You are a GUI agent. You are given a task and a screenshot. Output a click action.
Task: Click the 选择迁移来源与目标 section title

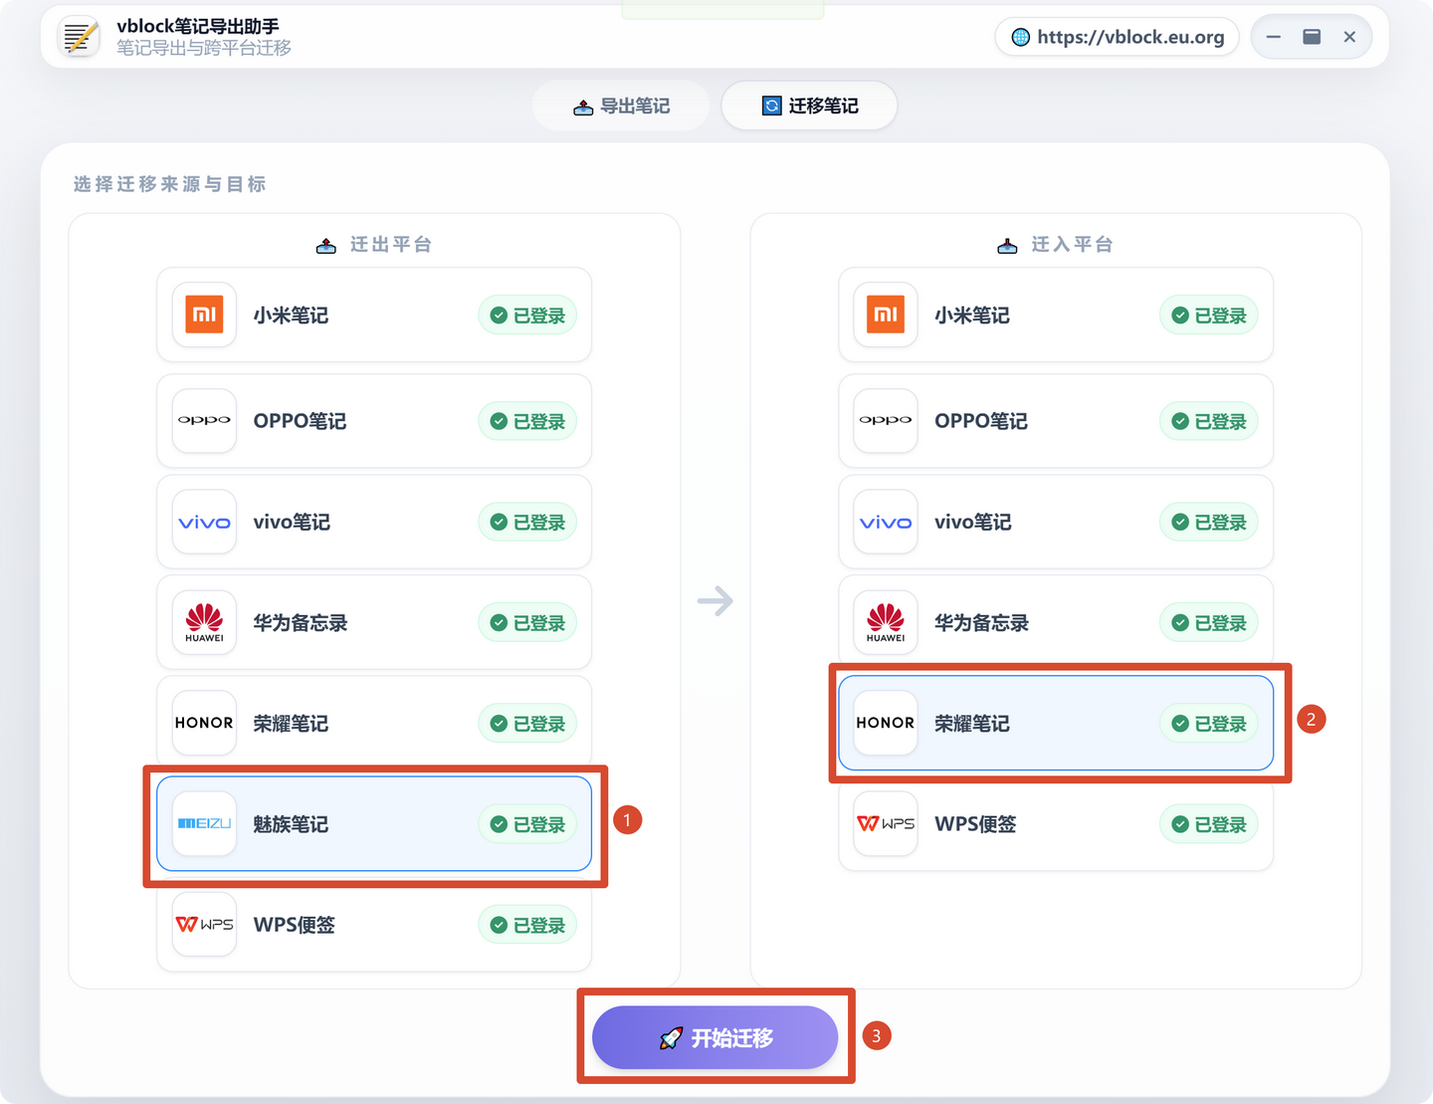point(170,184)
